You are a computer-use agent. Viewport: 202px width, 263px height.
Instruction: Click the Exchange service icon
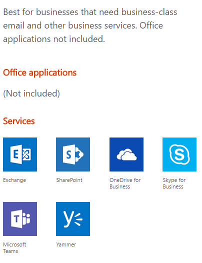20,154
